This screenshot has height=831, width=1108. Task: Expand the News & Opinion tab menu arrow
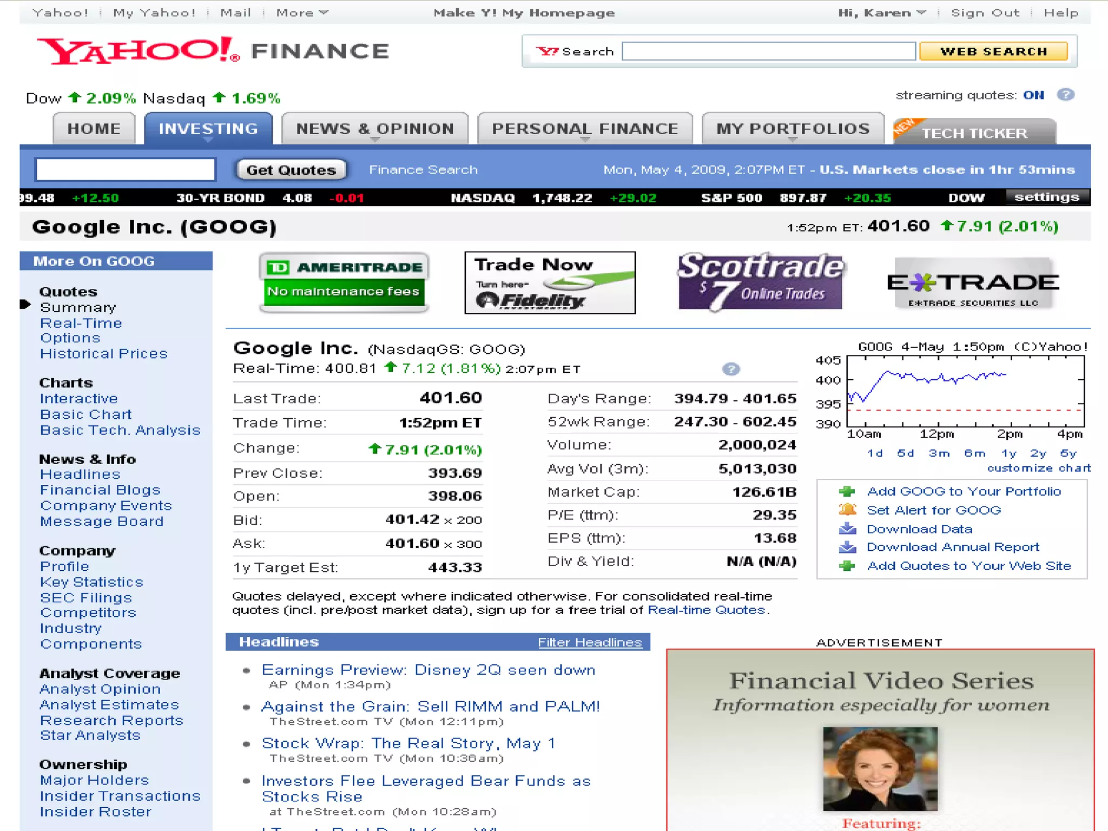point(375,140)
